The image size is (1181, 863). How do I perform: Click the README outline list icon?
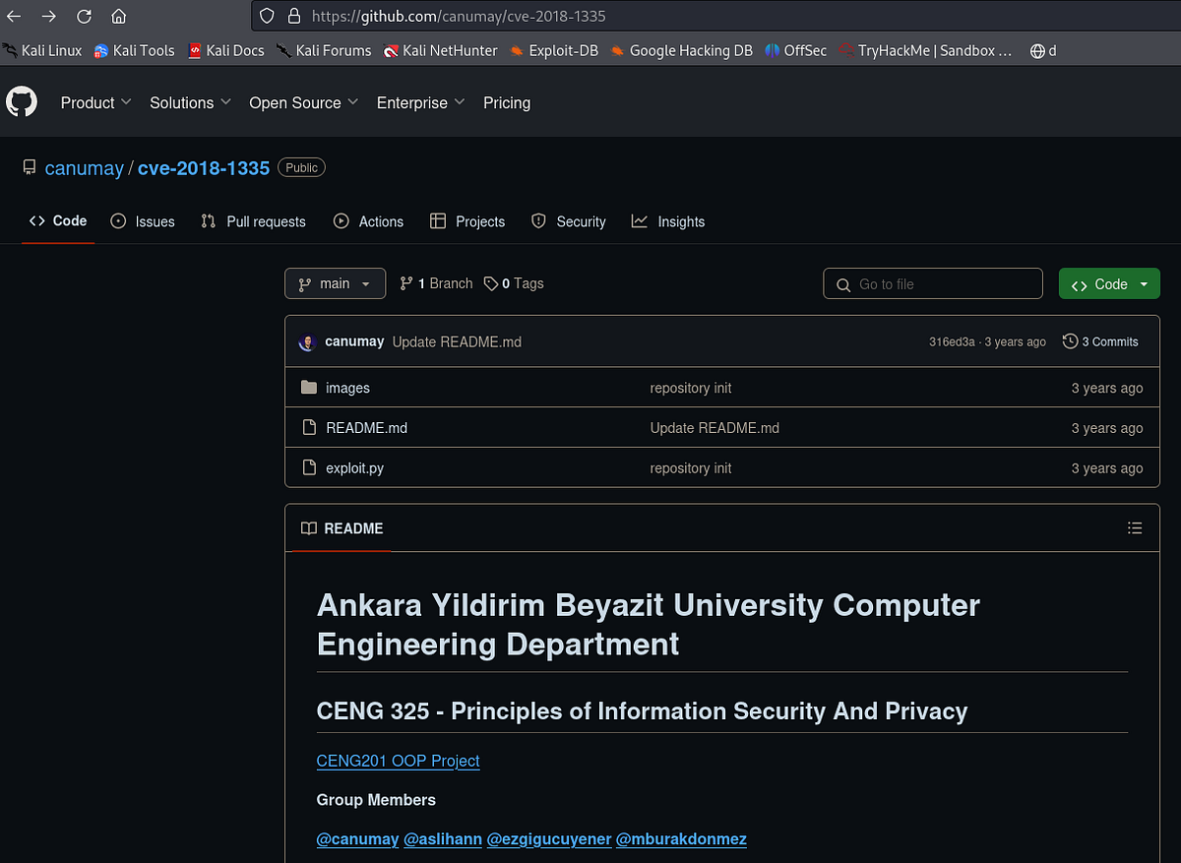(1135, 528)
